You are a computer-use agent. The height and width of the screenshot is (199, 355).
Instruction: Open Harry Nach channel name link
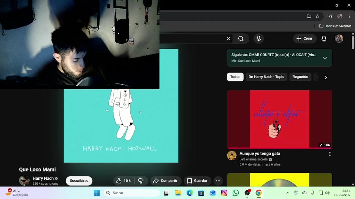[x=43, y=178]
